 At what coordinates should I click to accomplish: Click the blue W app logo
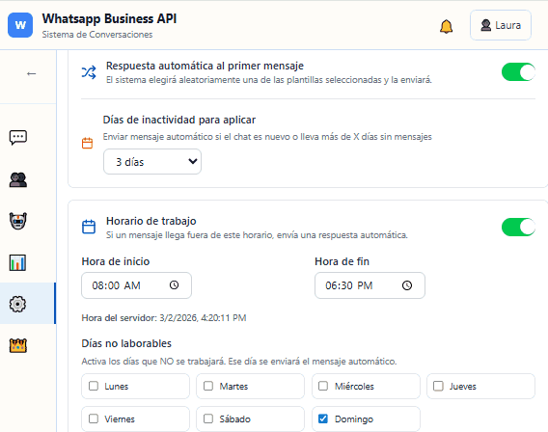[x=20, y=25]
